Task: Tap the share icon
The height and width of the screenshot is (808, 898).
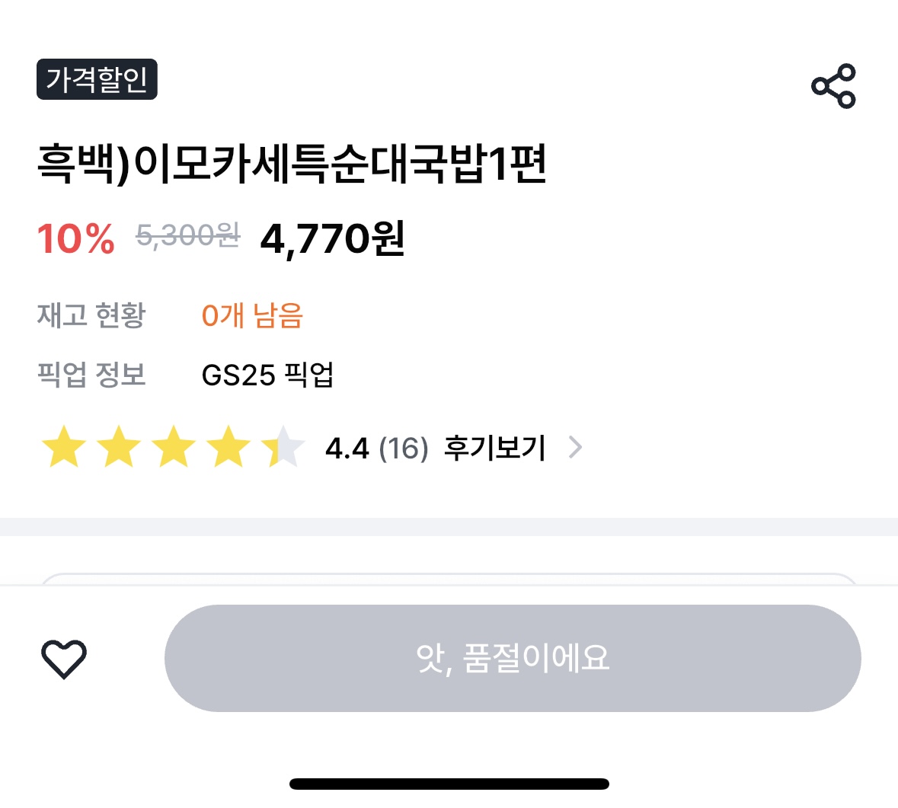Action: [833, 85]
